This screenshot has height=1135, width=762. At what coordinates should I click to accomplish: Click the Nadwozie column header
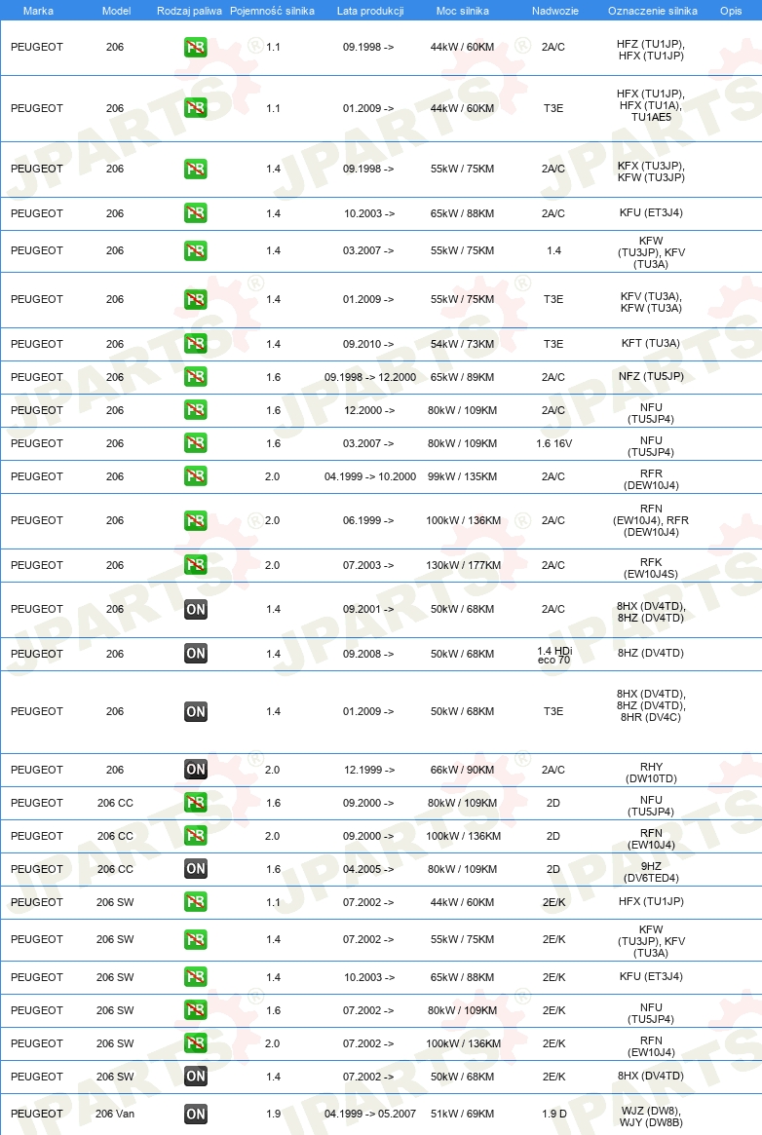click(555, 11)
